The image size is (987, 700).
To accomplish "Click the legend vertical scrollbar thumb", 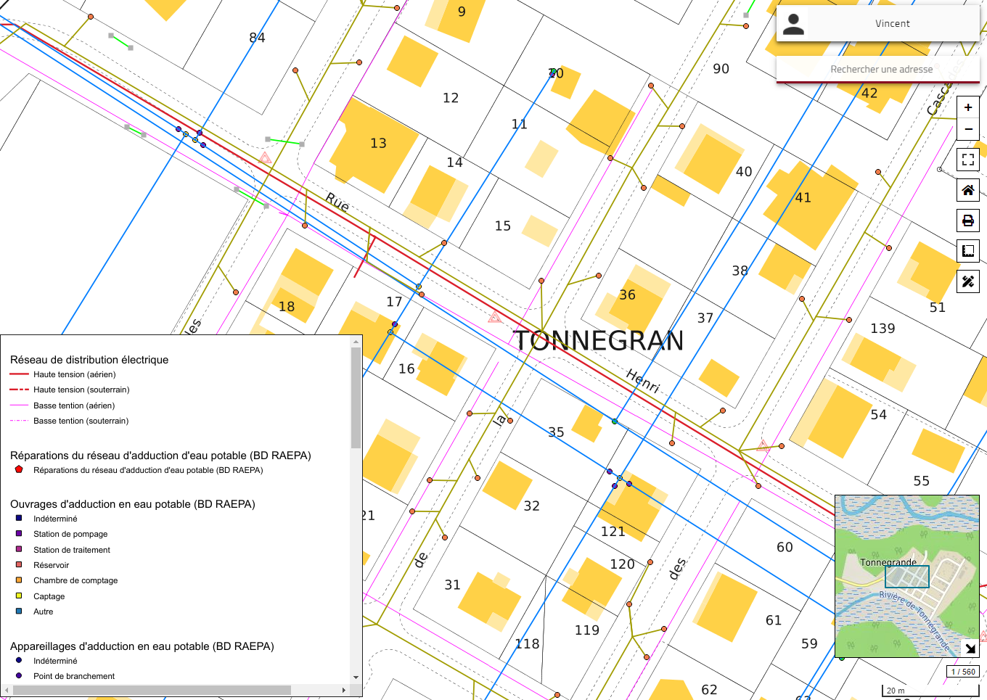I will (x=356, y=398).
